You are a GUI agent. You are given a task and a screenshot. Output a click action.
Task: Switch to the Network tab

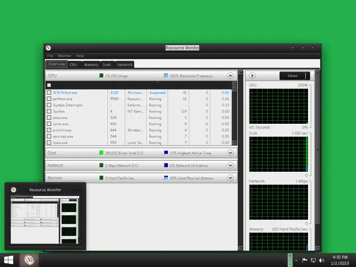(125, 65)
